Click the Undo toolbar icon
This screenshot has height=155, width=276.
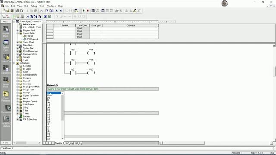(41, 11)
